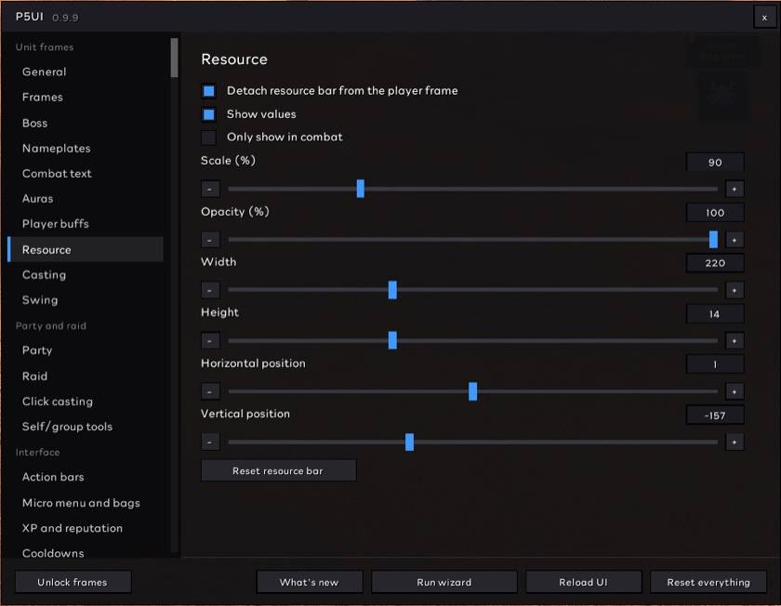Select XP and reputation
The width and height of the screenshot is (781, 606).
point(86,528)
